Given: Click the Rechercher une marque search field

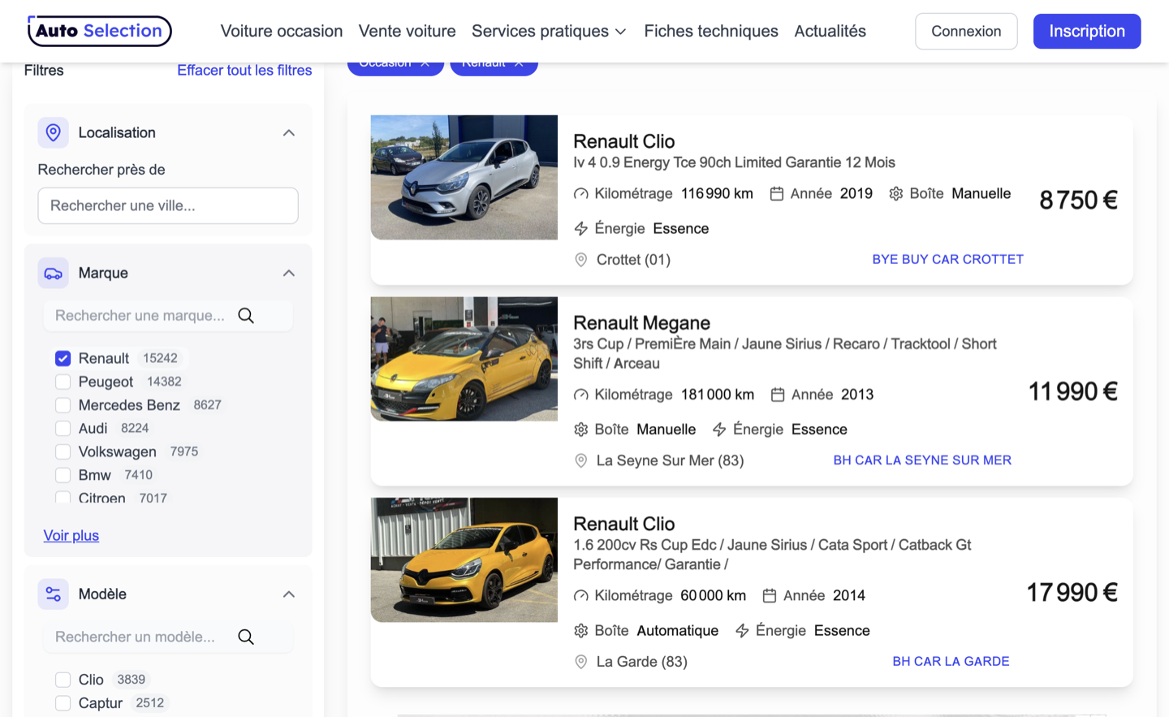Looking at the screenshot, I should click(168, 316).
